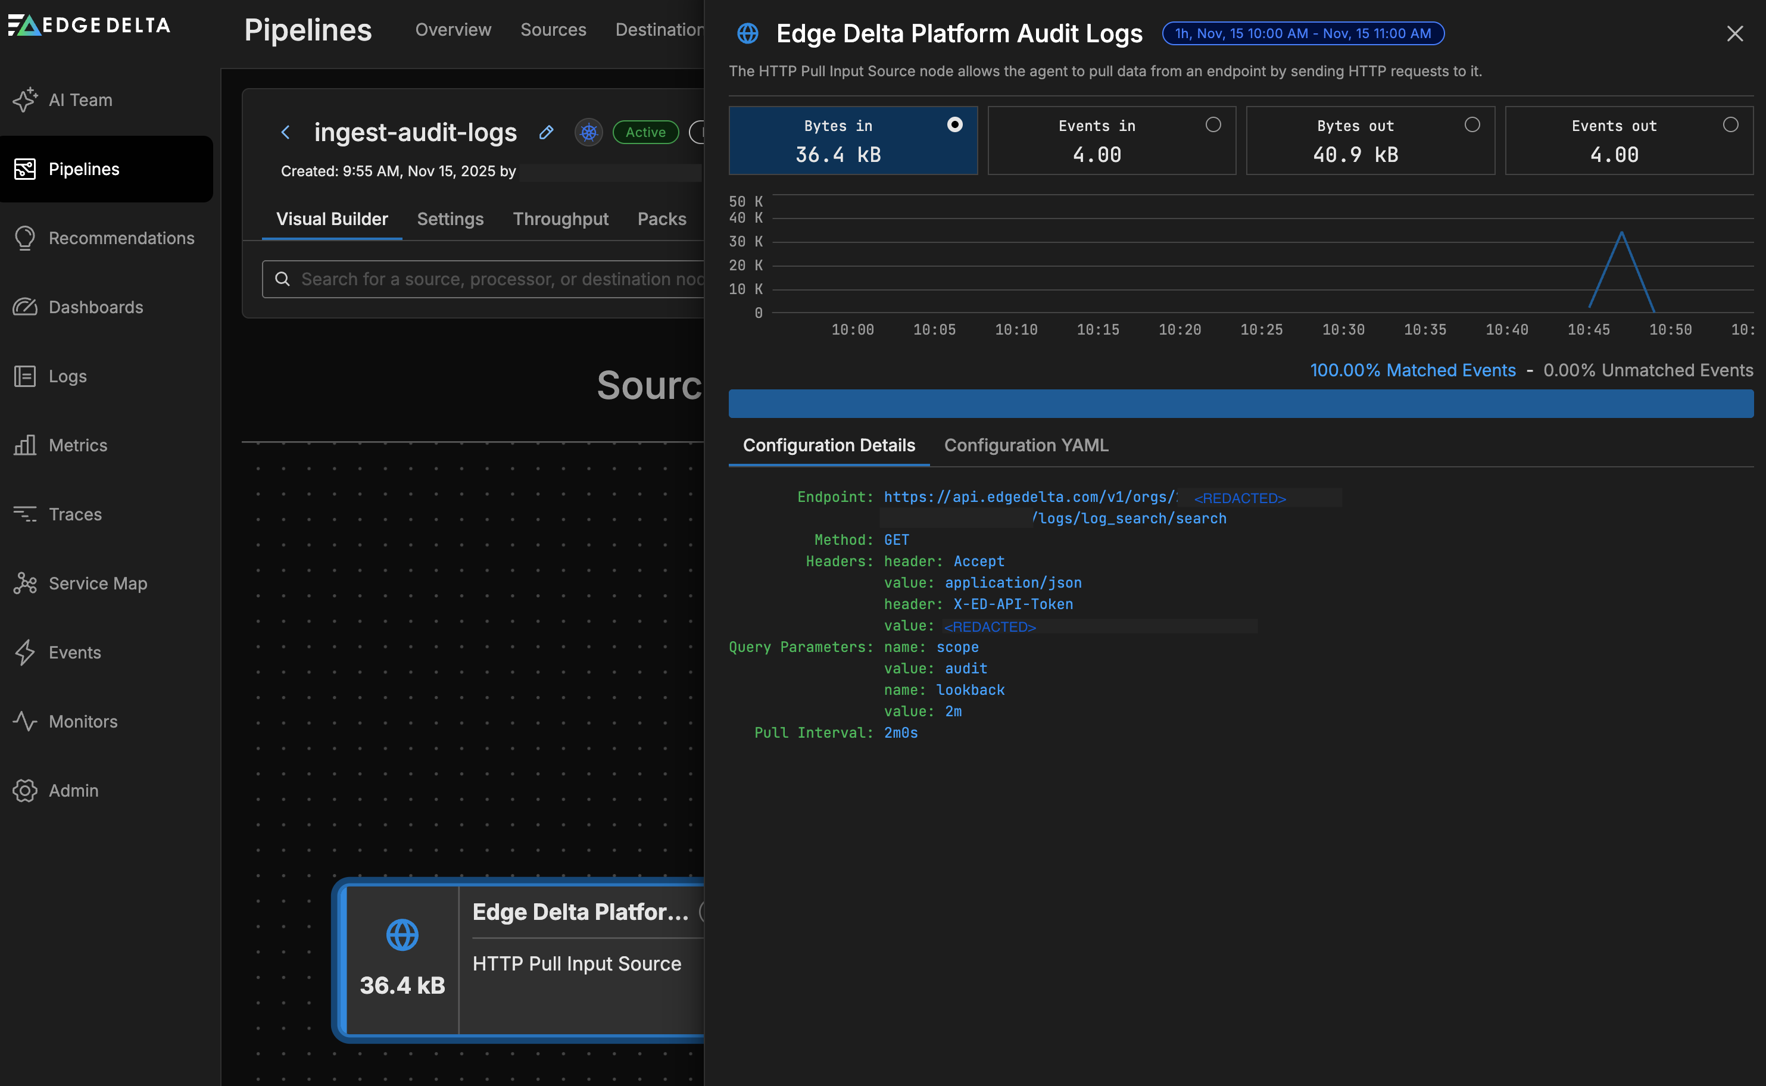Select the Bytes out metric
Screen dimensions: 1766x1086
click(1370, 140)
